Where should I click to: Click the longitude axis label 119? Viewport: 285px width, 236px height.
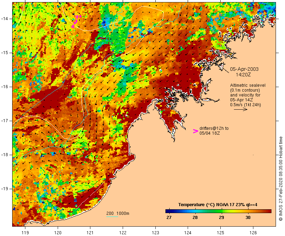[25, 233]
